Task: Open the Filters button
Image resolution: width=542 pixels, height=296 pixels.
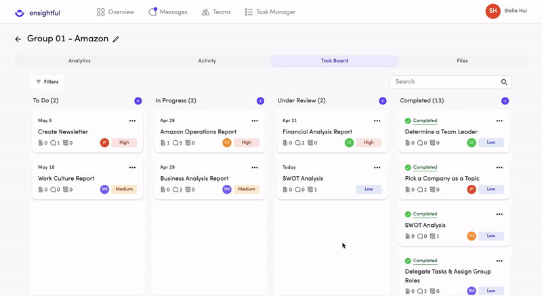Action: click(47, 82)
